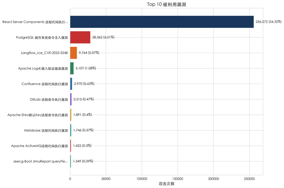Viewport: 284px width, 188px height.
Task: Click the value 1,891 (0.4%)
Action: [x=82, y=115]
